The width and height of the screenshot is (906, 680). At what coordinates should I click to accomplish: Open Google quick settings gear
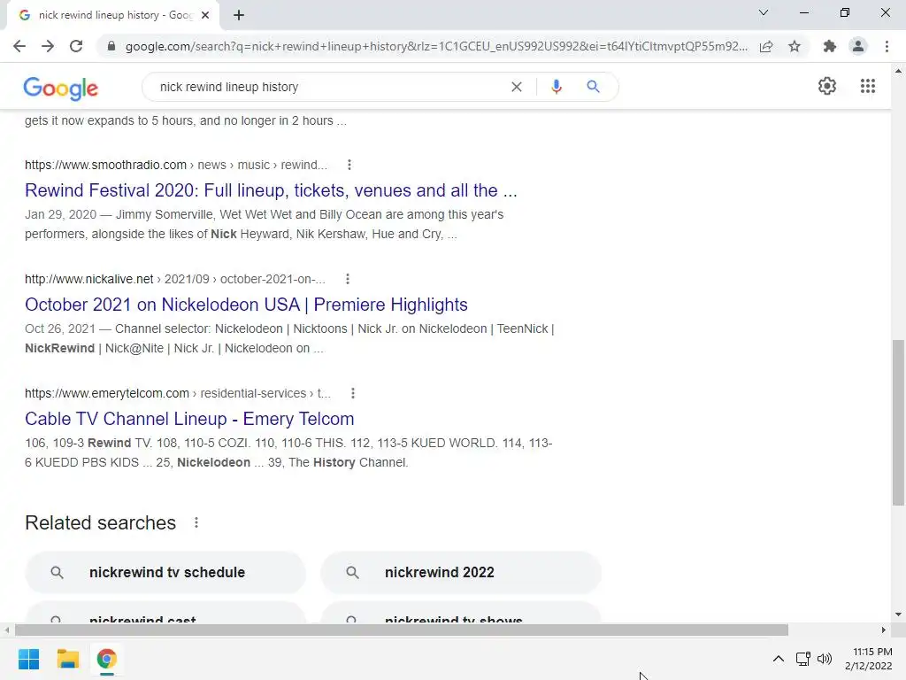coord(827,86)
